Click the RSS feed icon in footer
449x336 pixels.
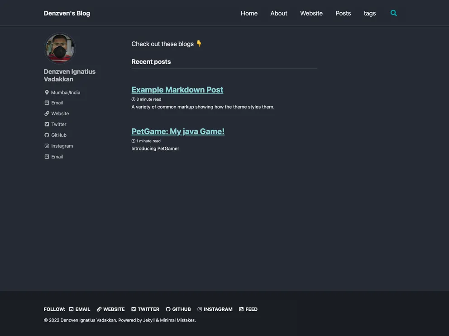(x=241, y=309)
